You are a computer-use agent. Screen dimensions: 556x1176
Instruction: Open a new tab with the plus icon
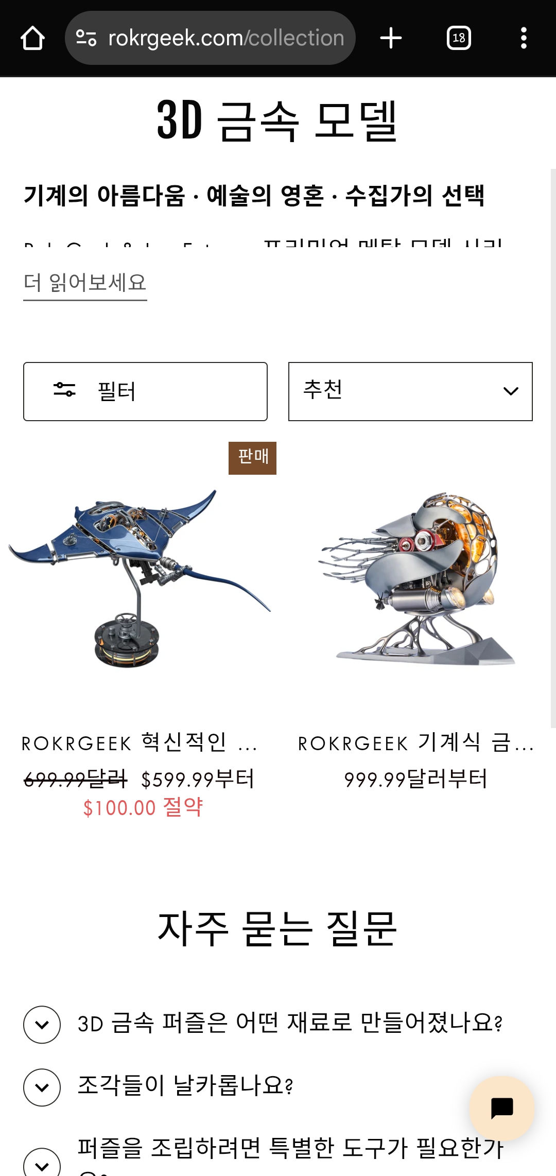click(391, 38)
